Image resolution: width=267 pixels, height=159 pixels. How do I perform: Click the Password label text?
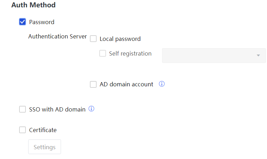[x=42, y=22]
